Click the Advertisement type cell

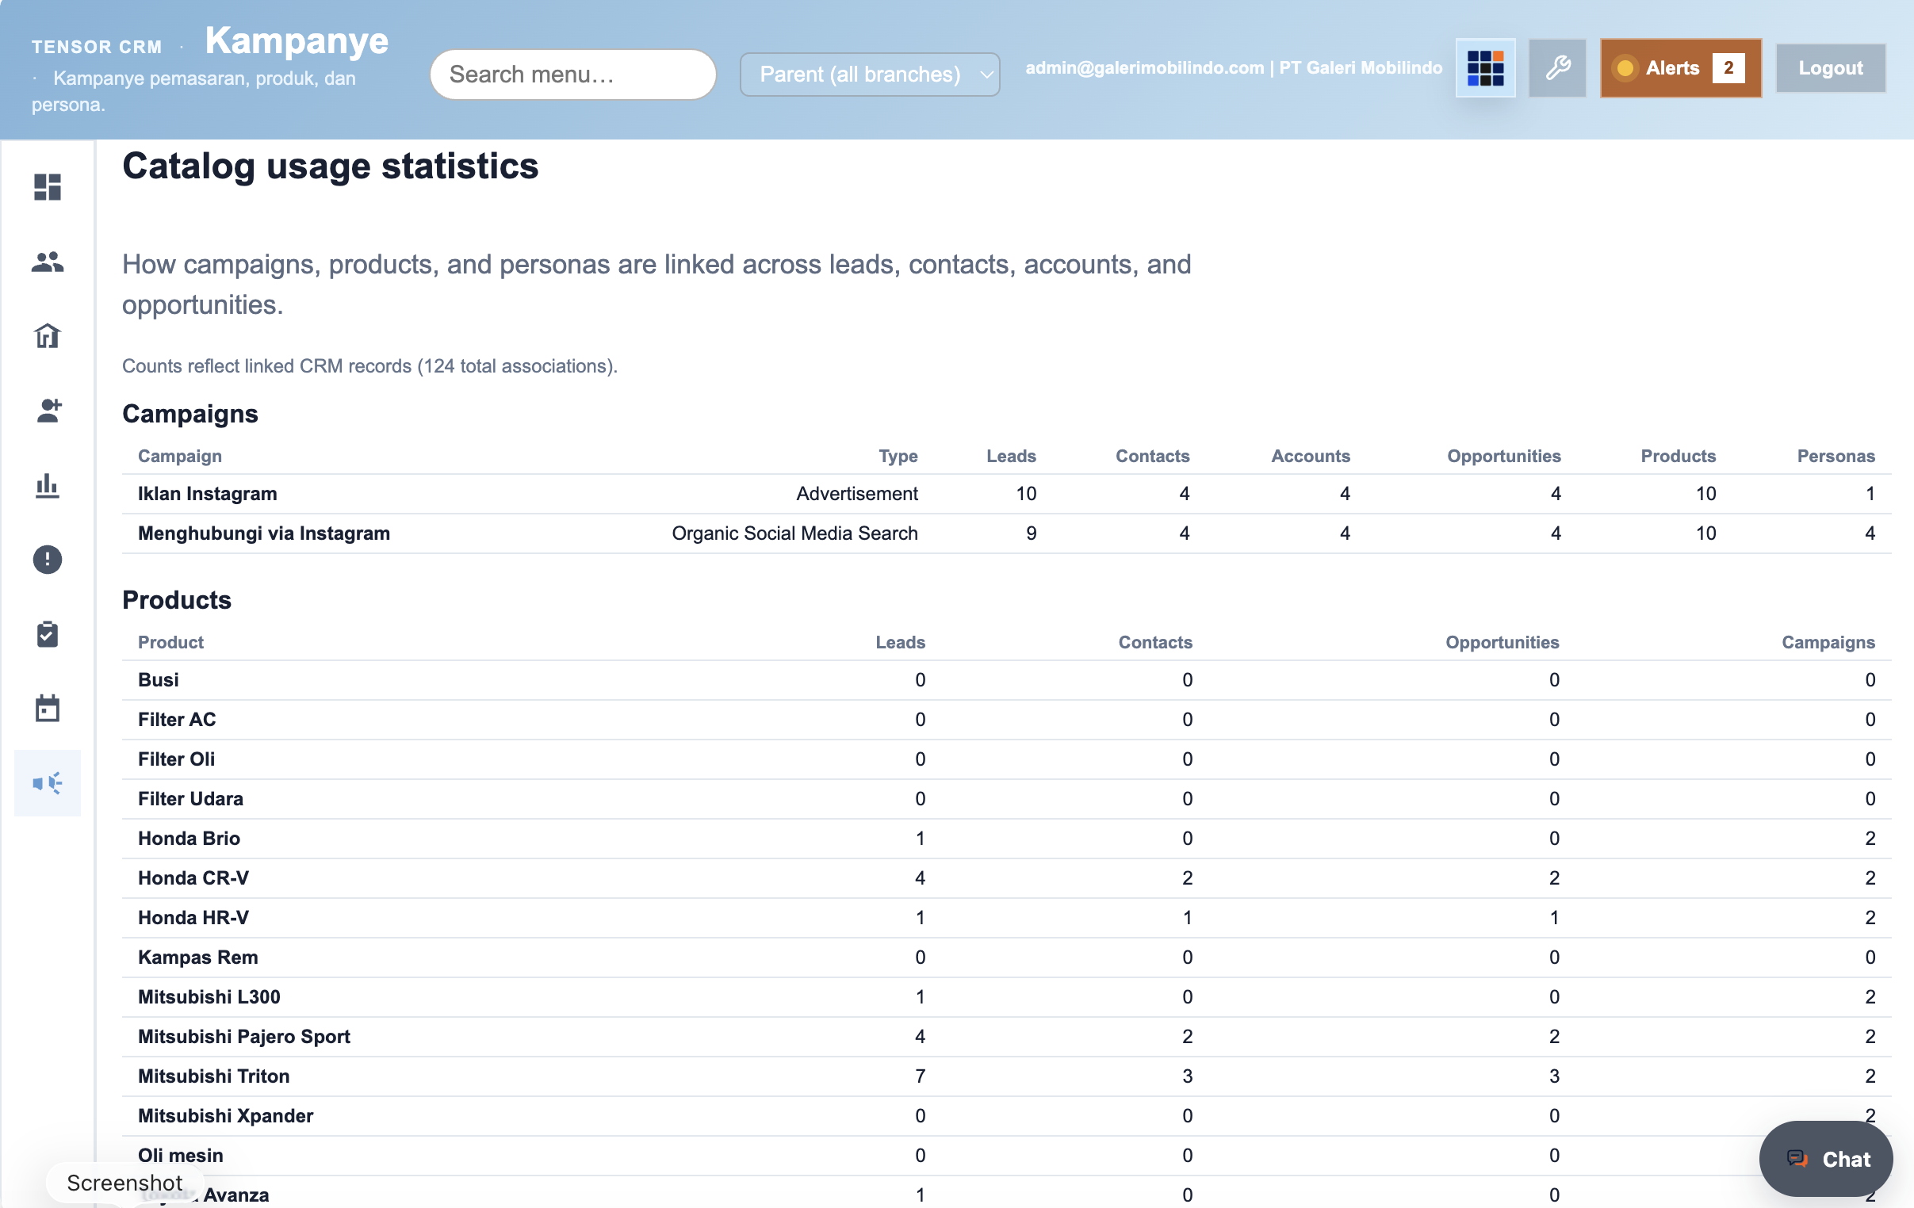pyautogui.click(x=857, y=494)
